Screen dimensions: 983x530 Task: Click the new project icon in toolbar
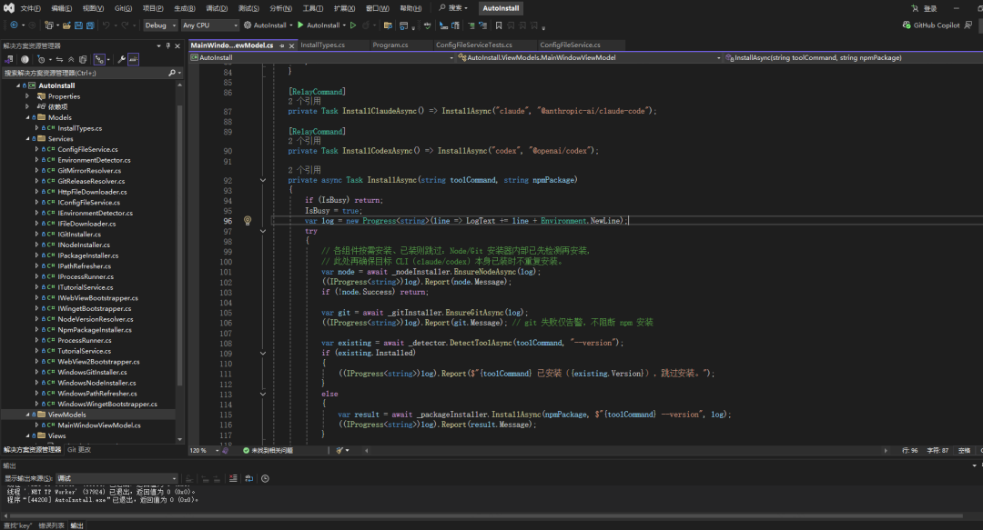[48, 25]
